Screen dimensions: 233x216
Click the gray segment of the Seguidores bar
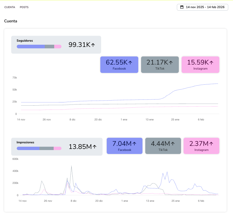(x=49, y=47)
